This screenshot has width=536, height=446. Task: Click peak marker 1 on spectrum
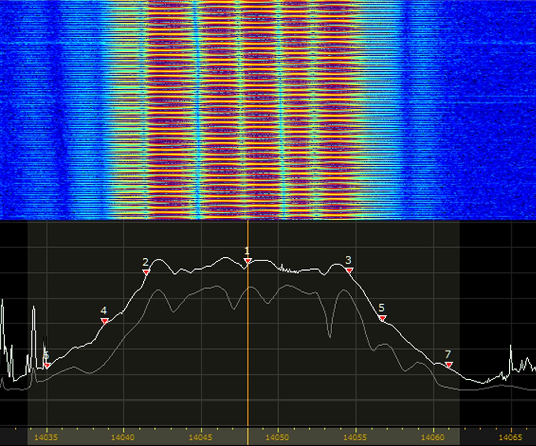click(x=248, y=260)
